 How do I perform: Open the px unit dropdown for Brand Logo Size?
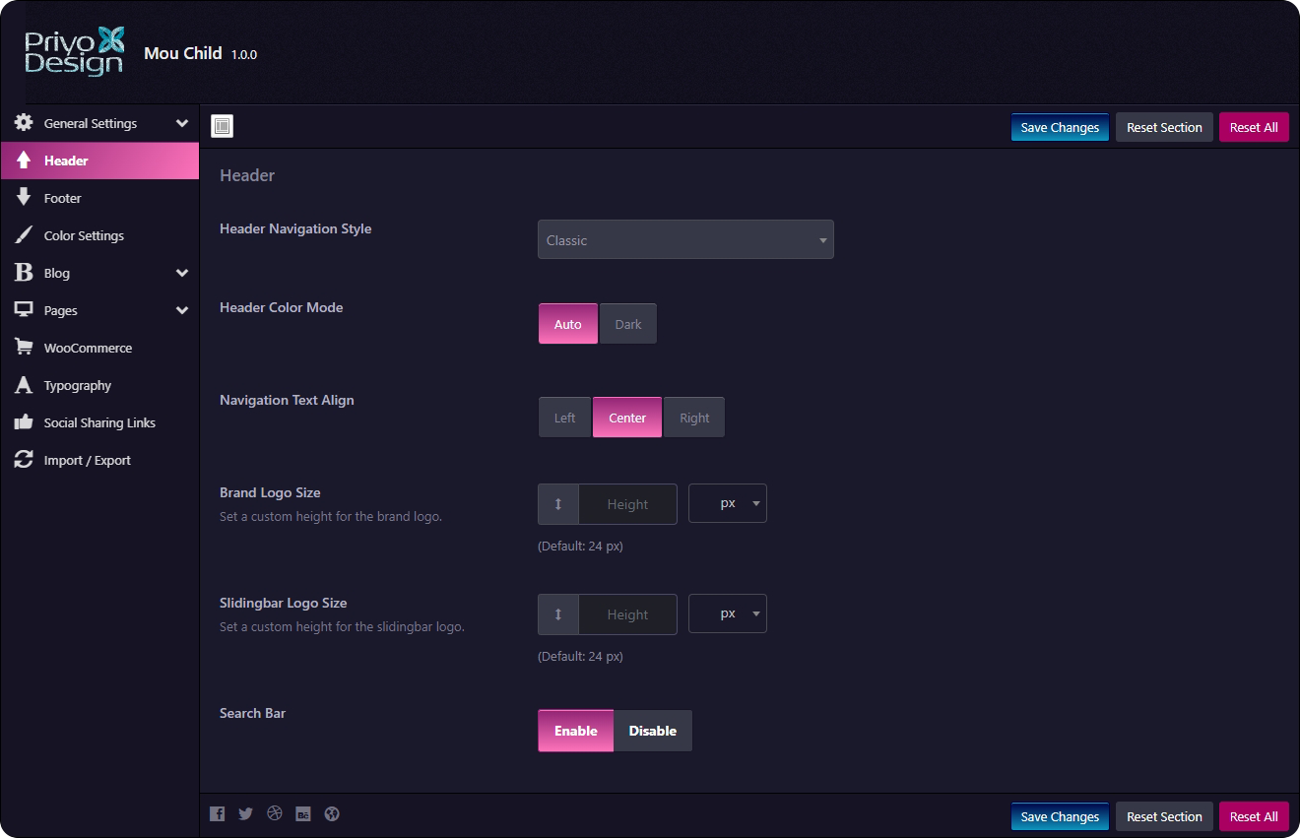[728, 503]
